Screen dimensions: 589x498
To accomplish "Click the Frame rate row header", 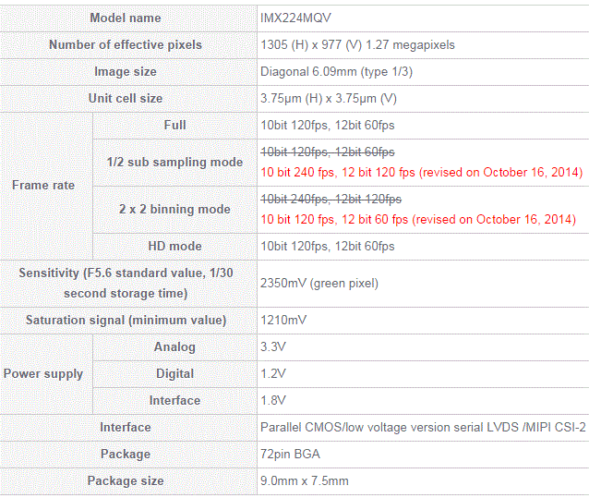I will pyautogui.click(x=43, y=185).
